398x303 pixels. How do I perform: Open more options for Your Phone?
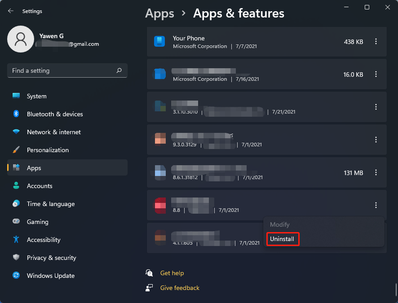click(376, 42)
